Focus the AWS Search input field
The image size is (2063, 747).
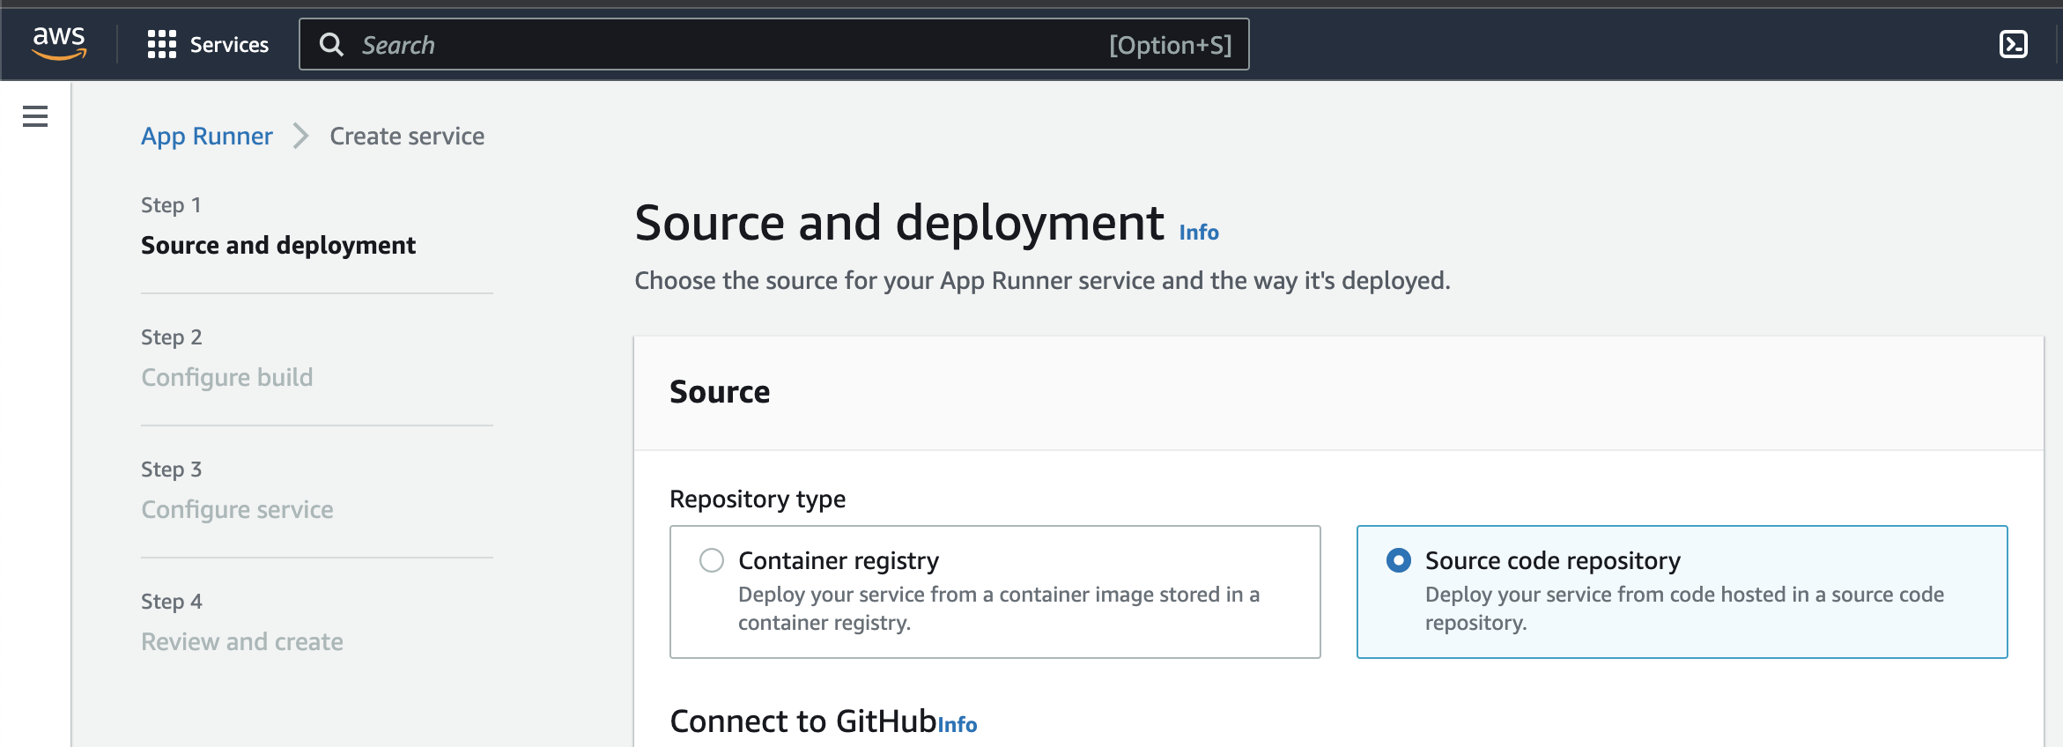click(x=773, y=44)
